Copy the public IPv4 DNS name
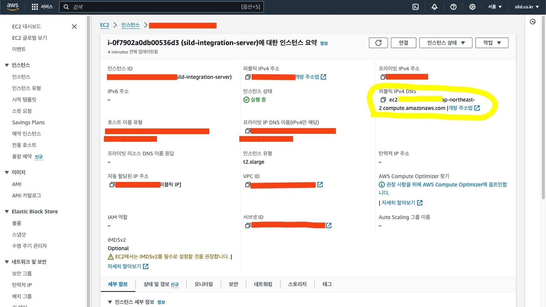The image size is (546, 307). (383, 100)
